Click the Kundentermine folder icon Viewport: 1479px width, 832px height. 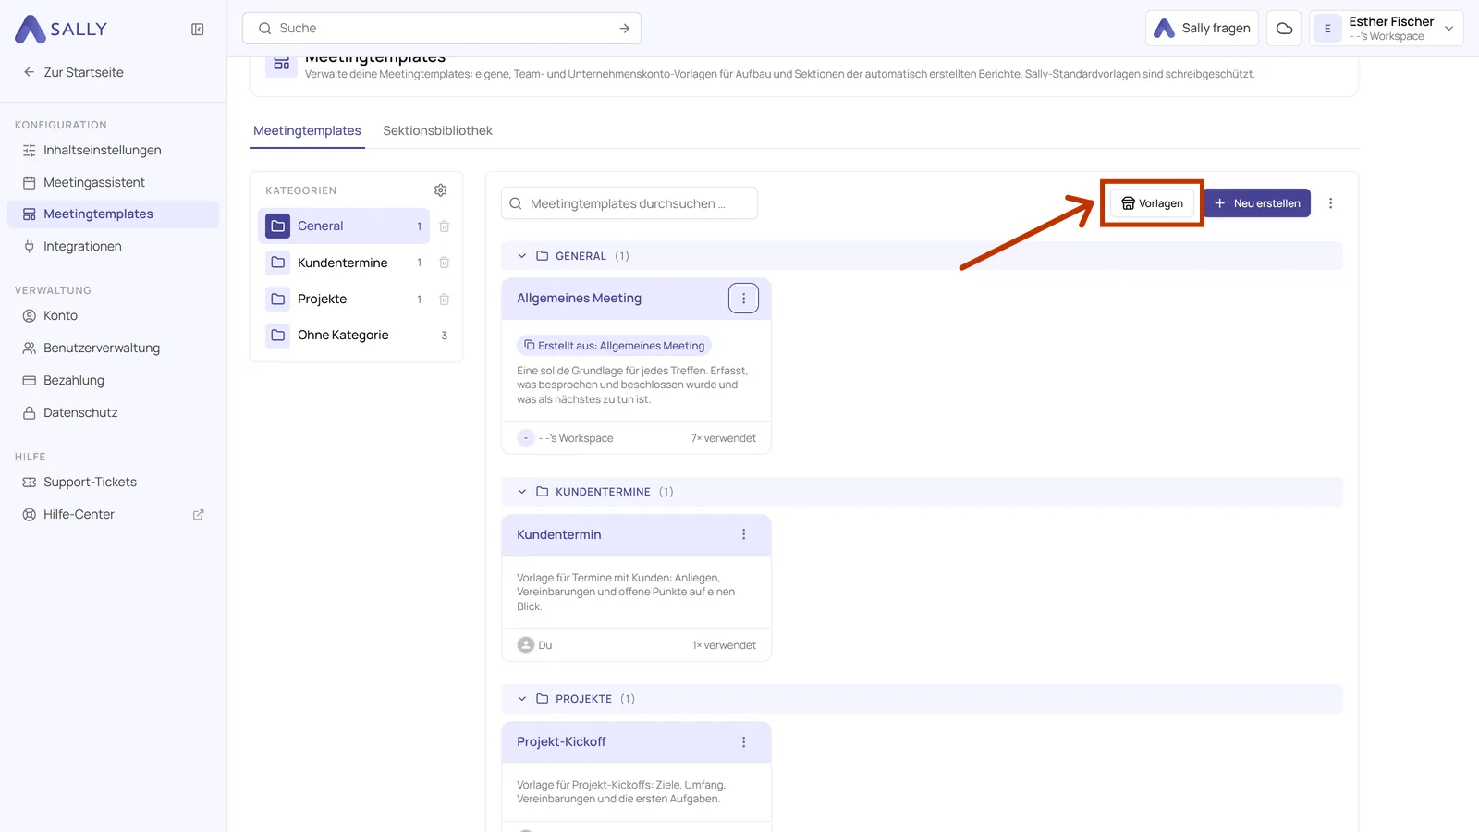pyautogui.click(x=278, y=263)
